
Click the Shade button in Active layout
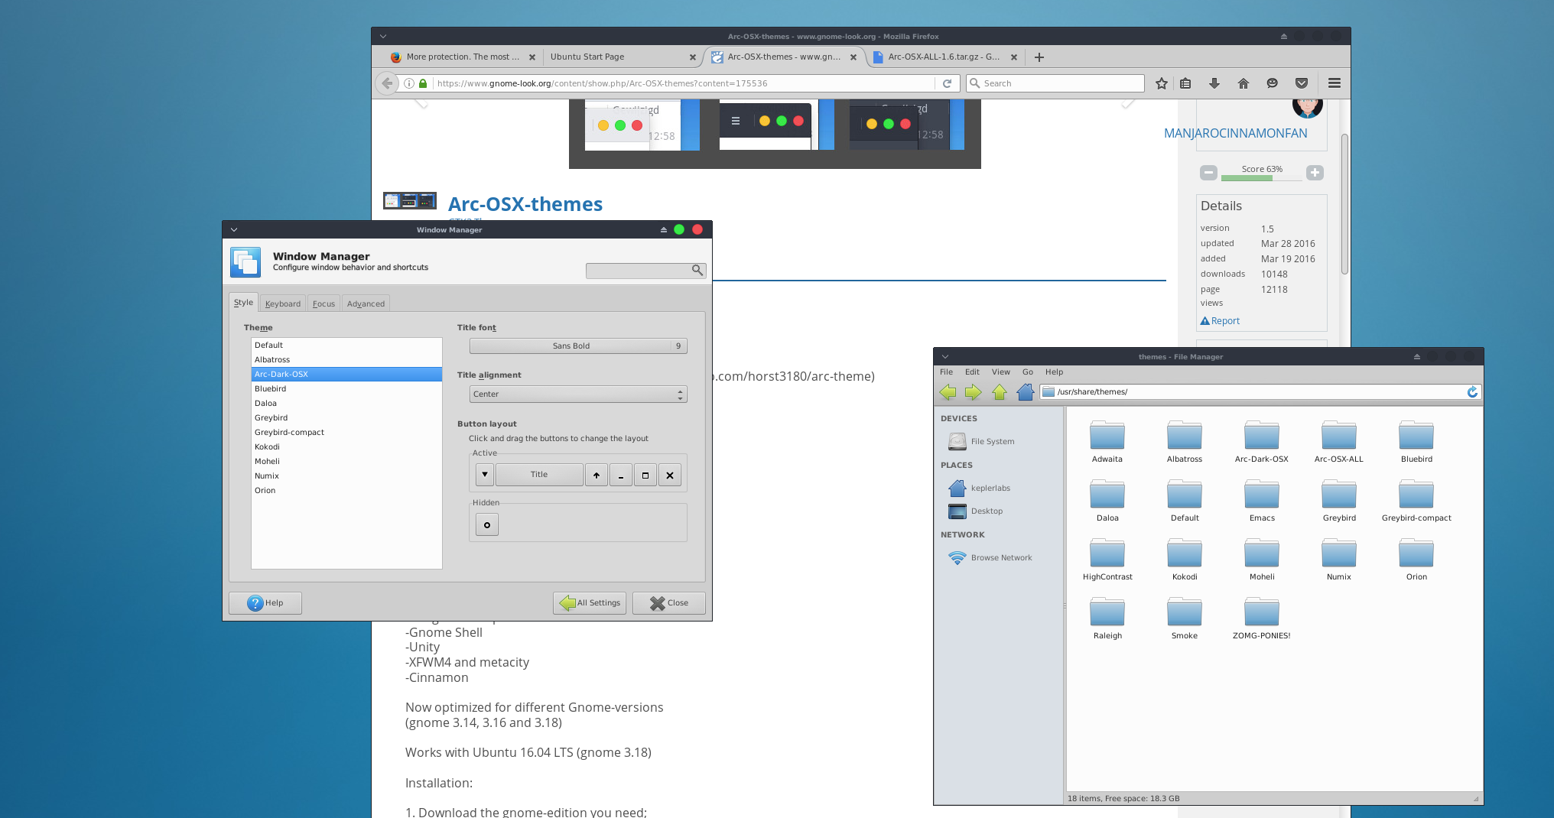click(x=597, y=475)
